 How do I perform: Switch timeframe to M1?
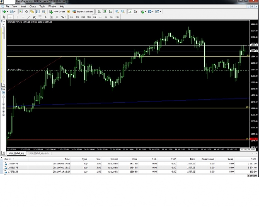coord(72,17)
